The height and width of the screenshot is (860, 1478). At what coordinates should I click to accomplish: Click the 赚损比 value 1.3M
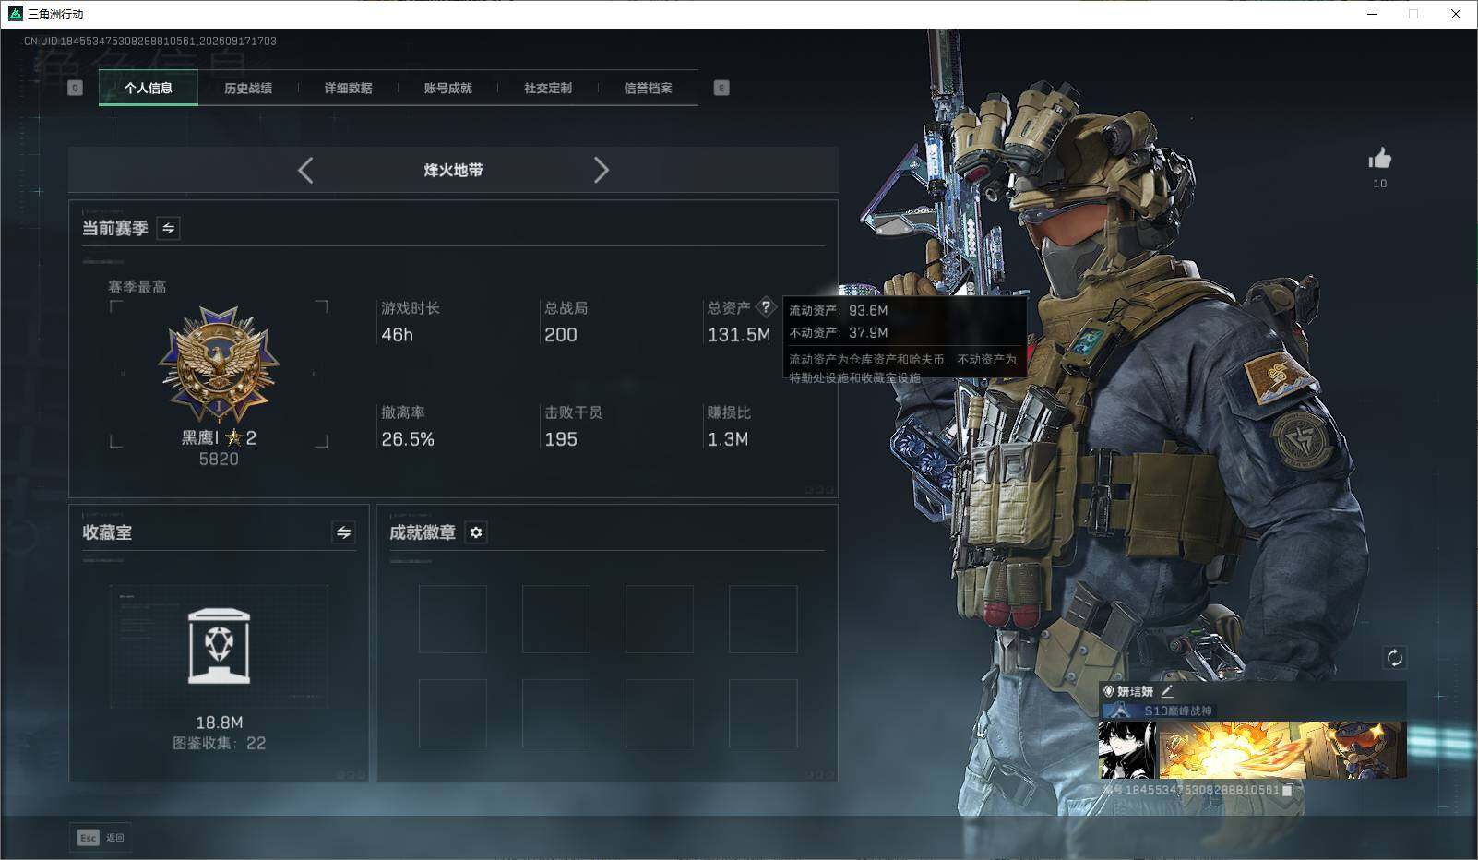728,439
